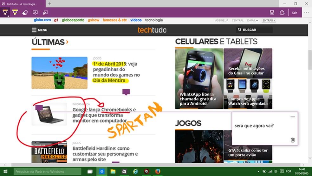The height and width of the screenshot is (176, 312).
Task: Expand the E-MAIL dropdown
Action: pyautogui.click(x=252, y=21)
